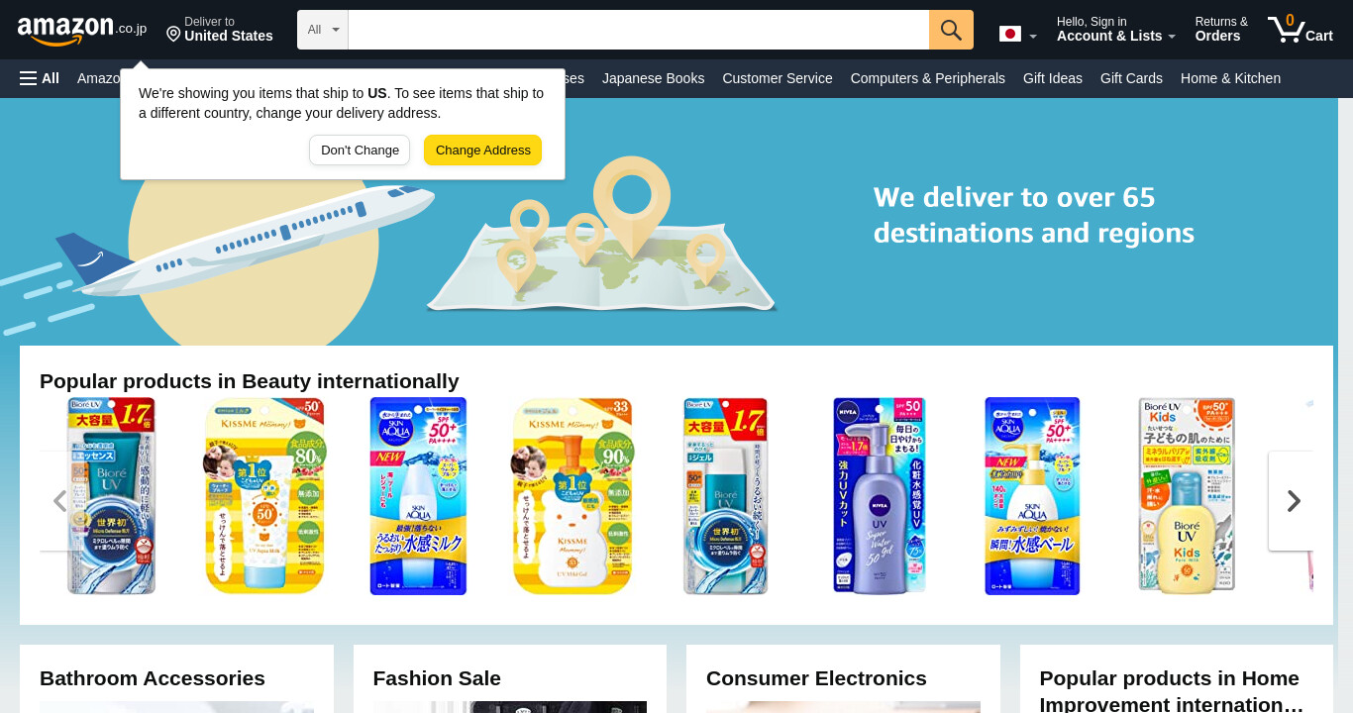Open the Biore UV Kids product thumbnail

point(1186,496)
